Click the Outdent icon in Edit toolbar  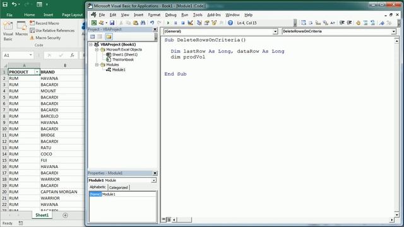349,23
